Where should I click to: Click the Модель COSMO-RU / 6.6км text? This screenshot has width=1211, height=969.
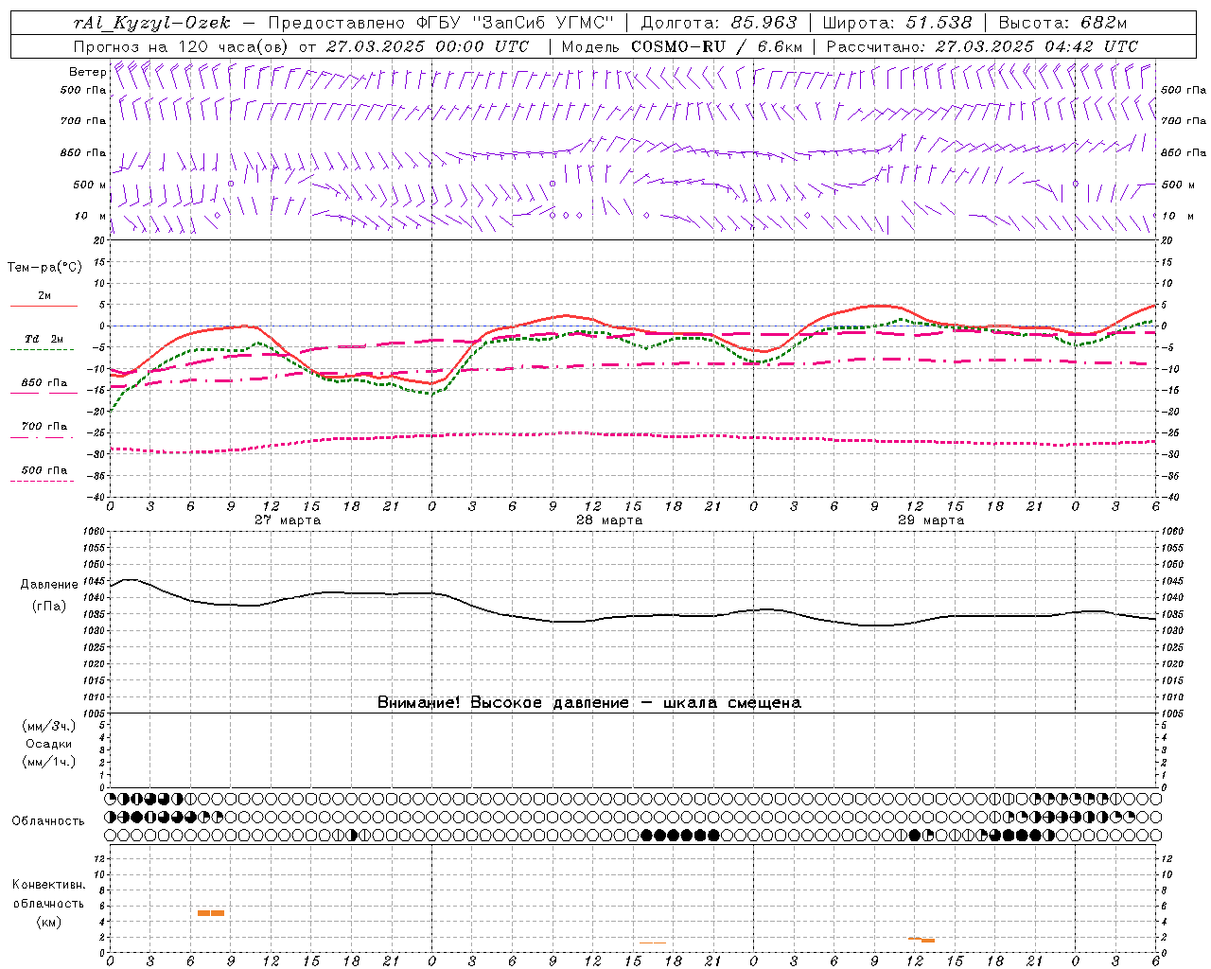[682, 46]
